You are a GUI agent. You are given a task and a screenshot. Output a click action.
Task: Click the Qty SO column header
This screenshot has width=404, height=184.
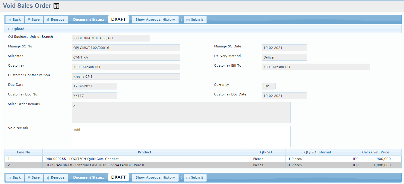coord(266,152)
